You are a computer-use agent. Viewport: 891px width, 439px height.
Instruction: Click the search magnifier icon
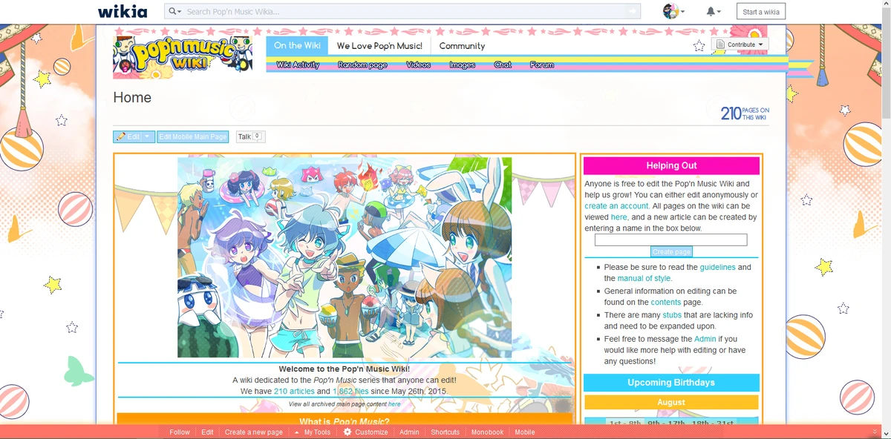pos(173,11)
